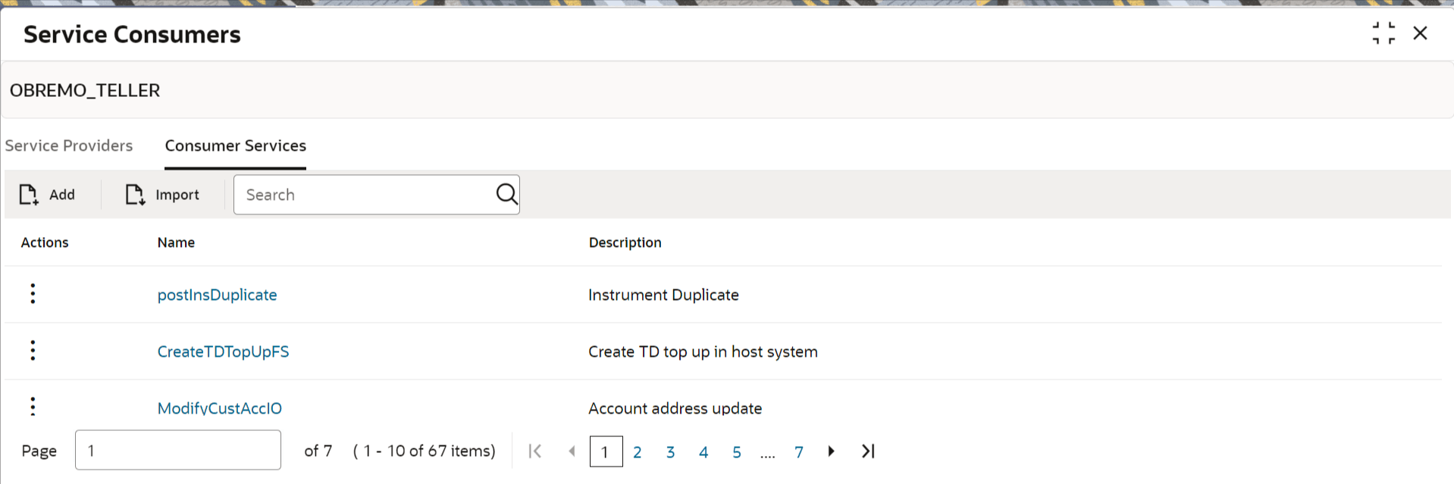This screenshot has width=1454, height=484.
Task: Focus the Search text field
Action: 365,195
